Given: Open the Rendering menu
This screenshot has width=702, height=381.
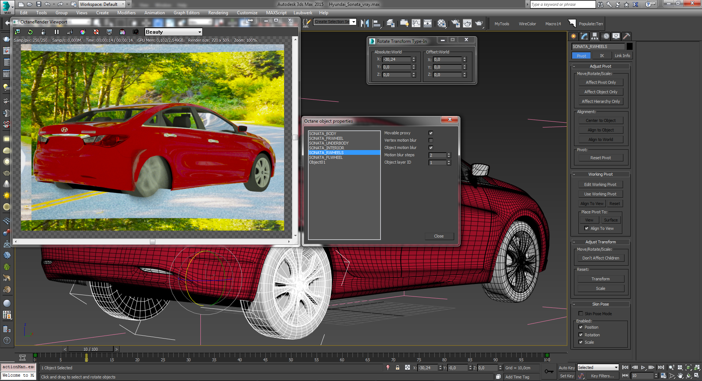Looking at the screenshot, I should point(218,13).
